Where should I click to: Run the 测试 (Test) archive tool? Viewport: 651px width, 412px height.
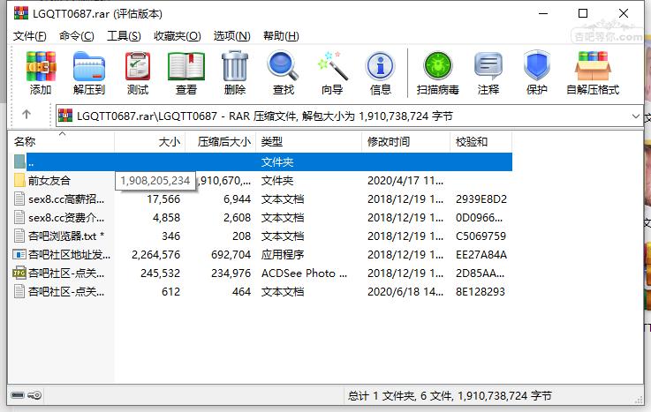[x=138, y=66]
